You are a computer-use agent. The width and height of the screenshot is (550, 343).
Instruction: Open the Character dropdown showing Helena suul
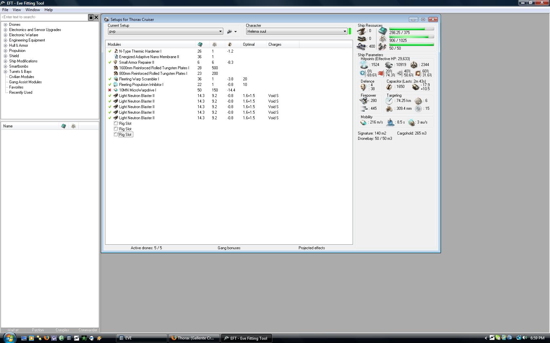click(x=297, y=31)
